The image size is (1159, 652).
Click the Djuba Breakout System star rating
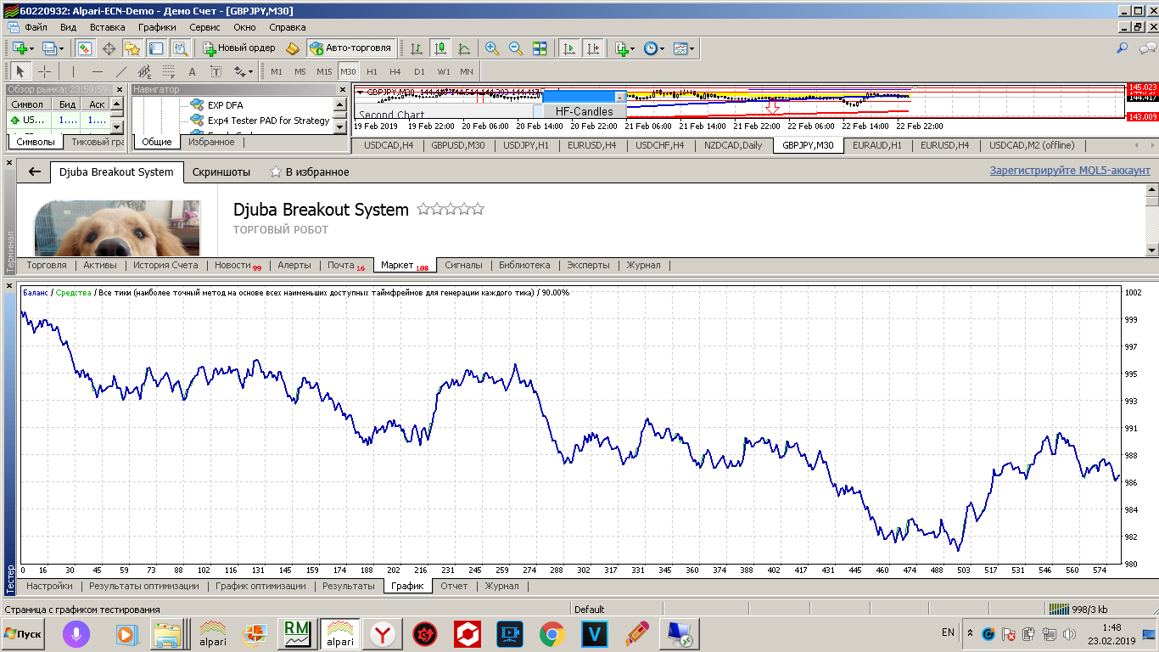pos(450,210)
